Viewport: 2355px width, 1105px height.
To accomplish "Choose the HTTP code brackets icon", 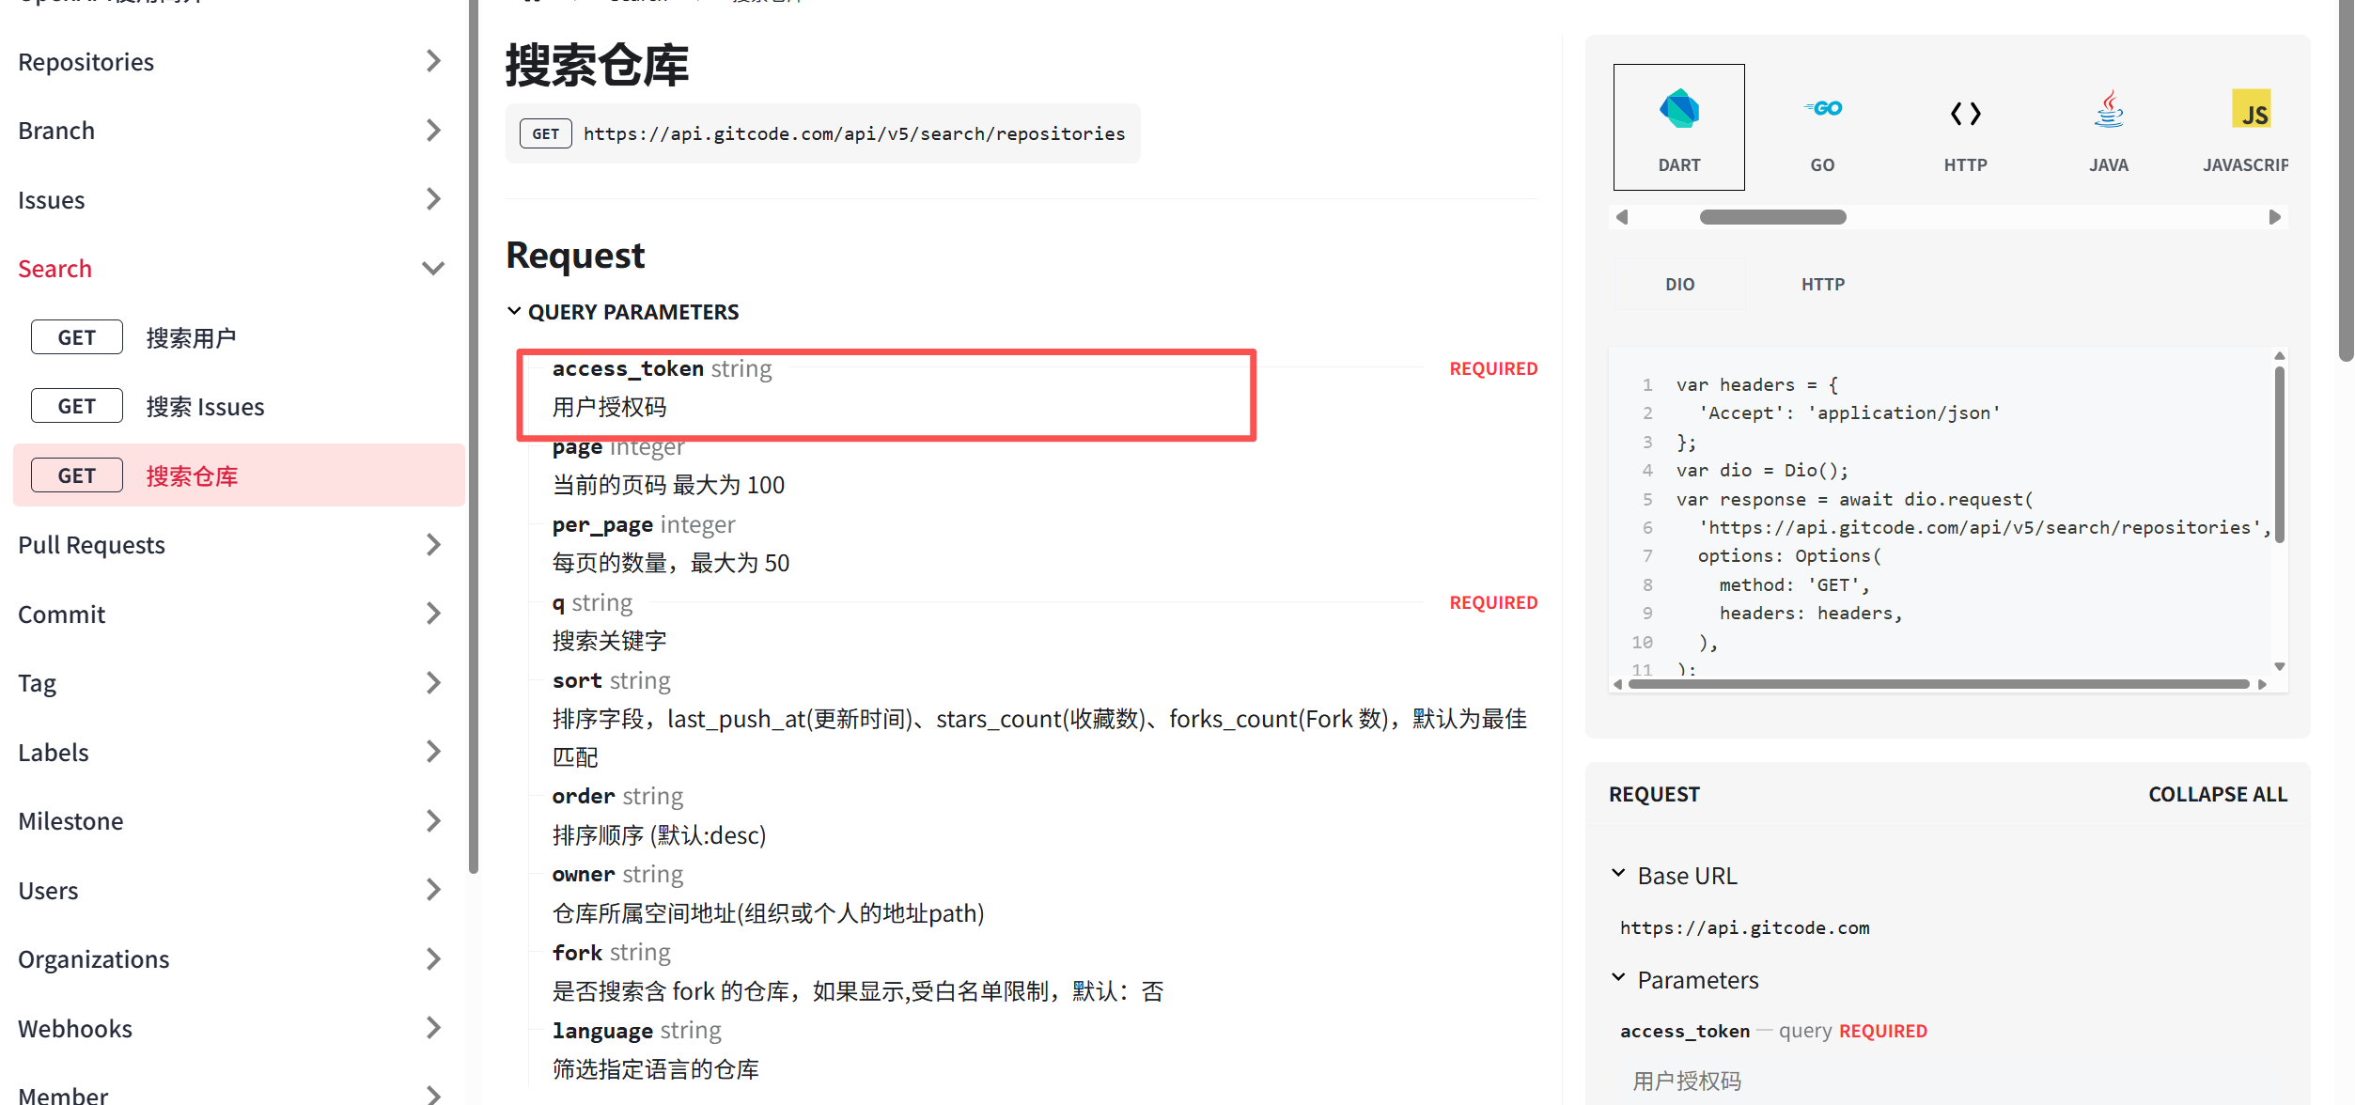I will pyautogui.click(x=1965, y=114).
